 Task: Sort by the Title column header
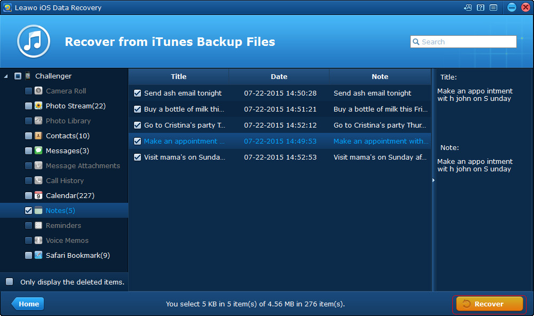pyautogui.click(x=178, y=77)
